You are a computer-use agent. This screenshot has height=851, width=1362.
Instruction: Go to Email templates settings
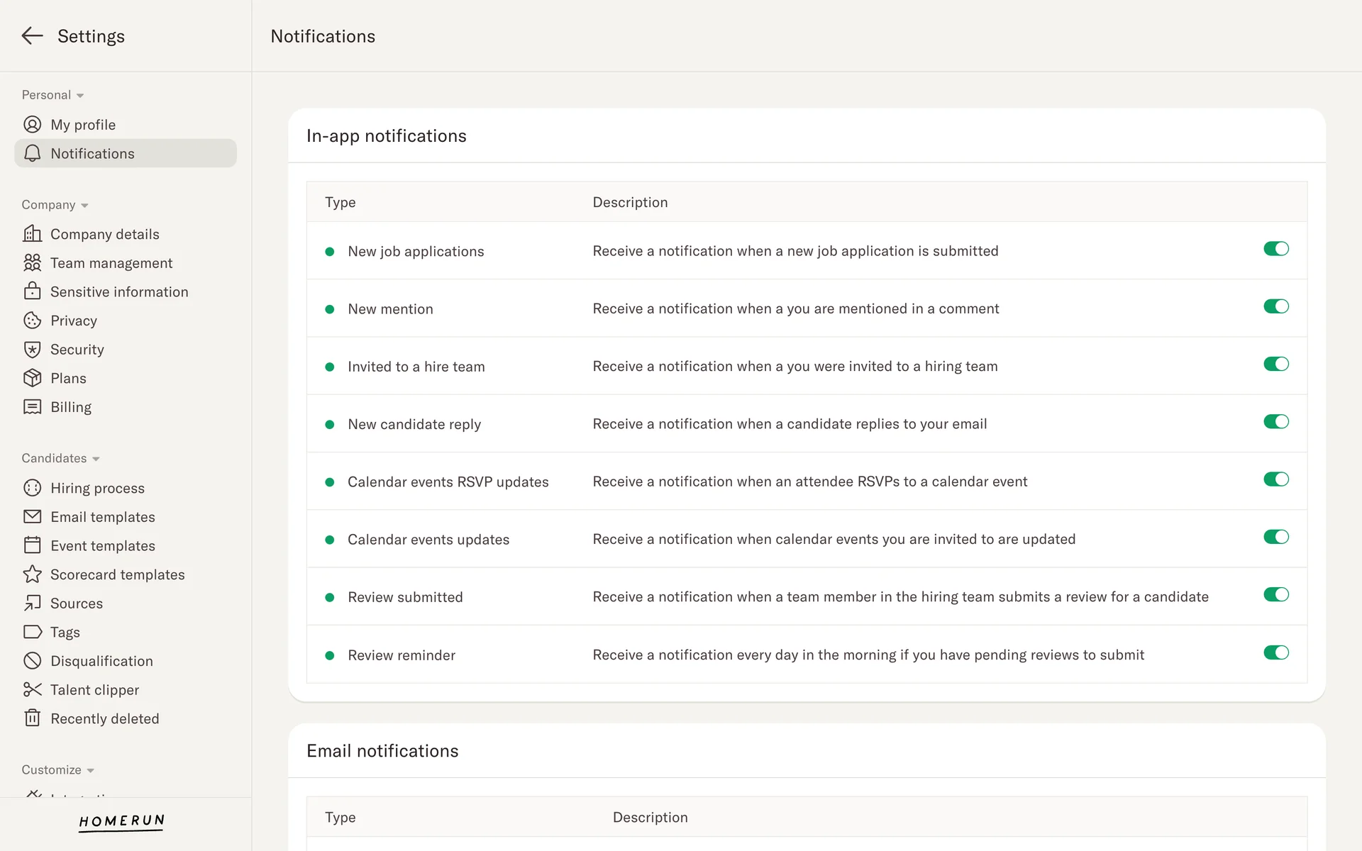click(102, 517)
